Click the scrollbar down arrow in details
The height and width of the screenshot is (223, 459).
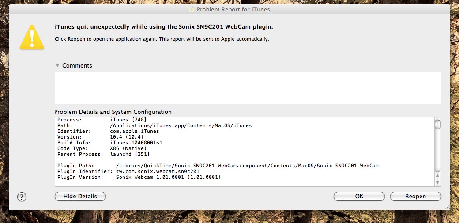click(438, 182)
